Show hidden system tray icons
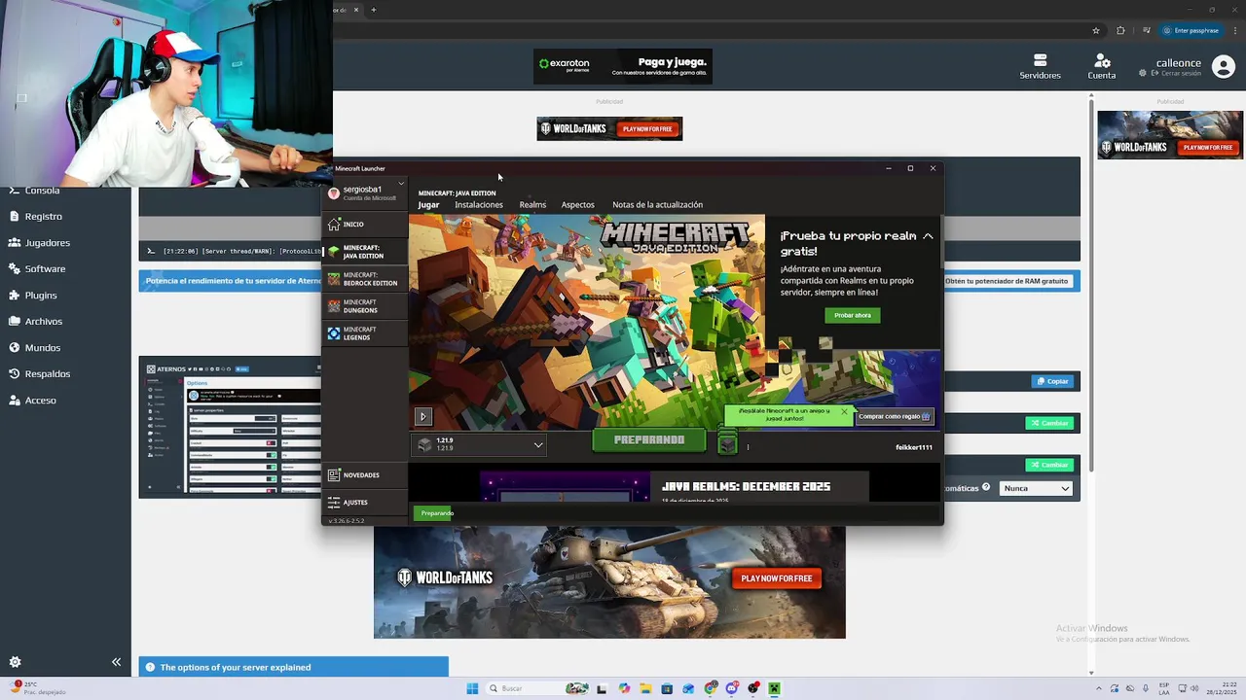The image size is (1246, 700). [1099, 688]
